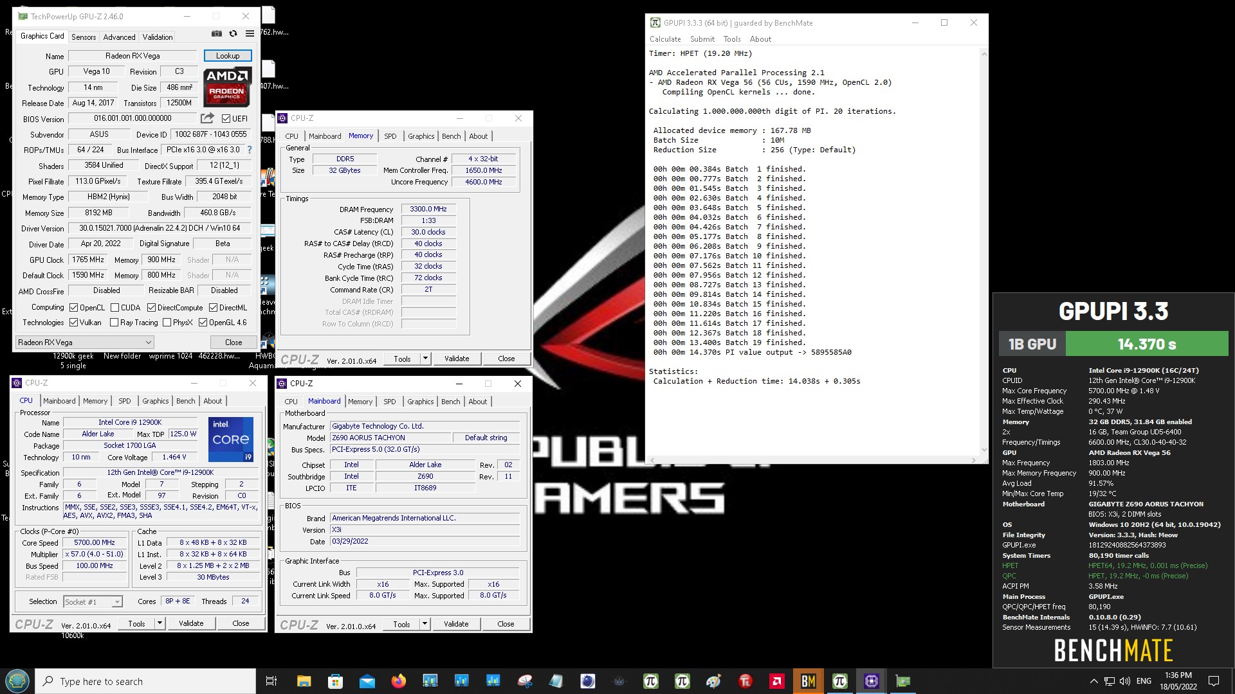The image size is (1235, 694).
Task: Click the Lookup button in GPU-Z
Action: pyautogui.click(x=228, y=56)
